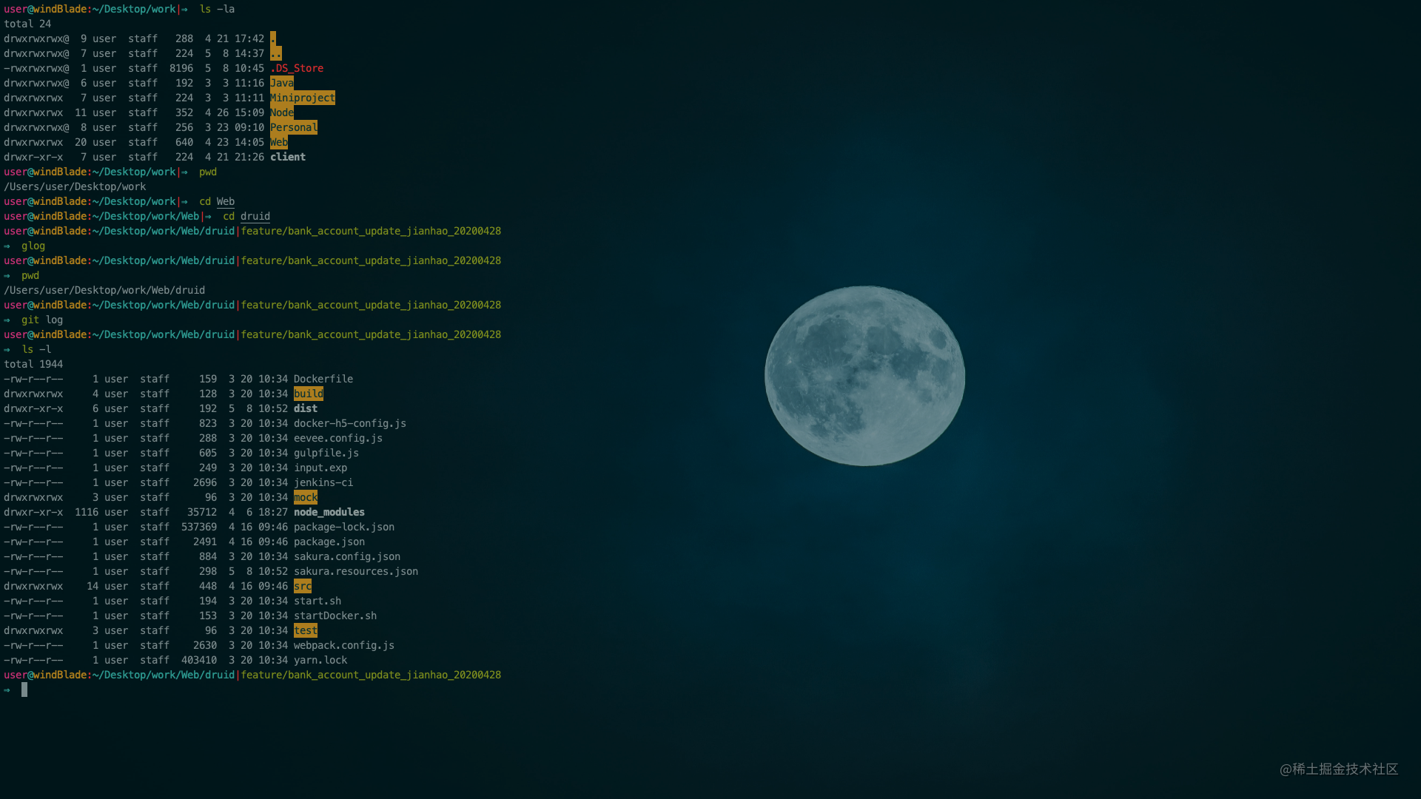Select the highlighted src directory
Image resolution: width=1421 pixels, height=799 pixels.
coord(303,586)
